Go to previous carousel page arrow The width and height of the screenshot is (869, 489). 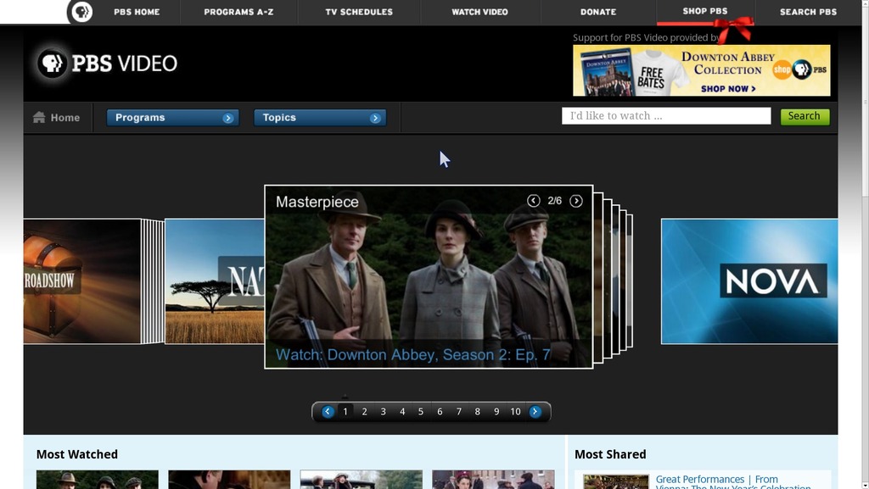[328, 412]
